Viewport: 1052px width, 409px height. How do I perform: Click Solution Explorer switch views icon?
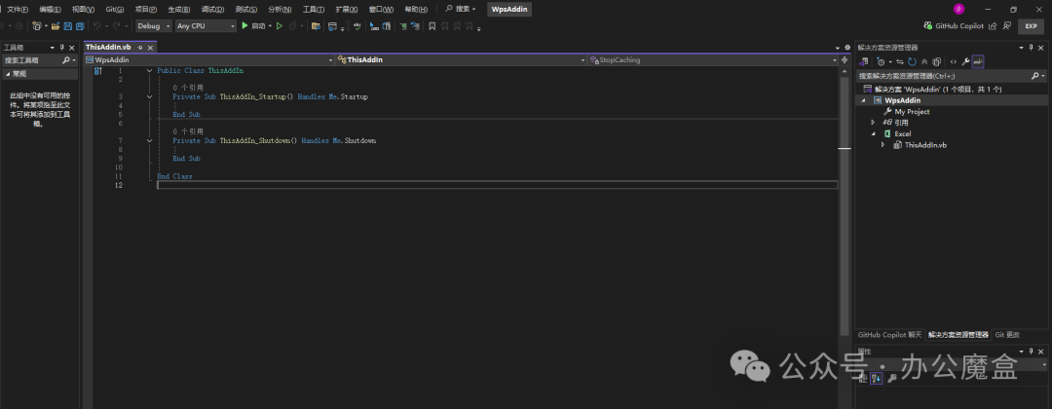click(863, 61)
